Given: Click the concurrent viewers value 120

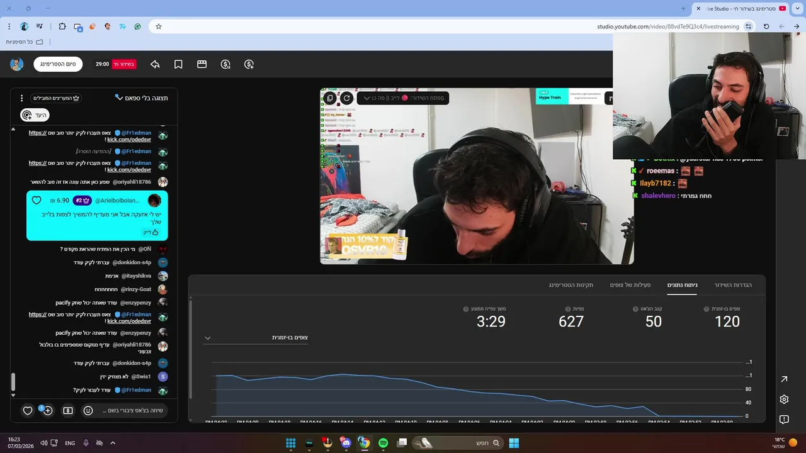Looking at the screenshot, I should [727, 322].
